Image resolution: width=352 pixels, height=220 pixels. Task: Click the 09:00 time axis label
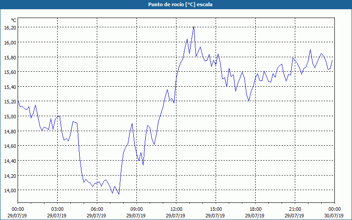[137, 209]
